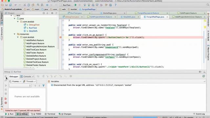Collapse the test folder in project tree
Viewport: 210px width, 118px height.
click(x=11, y=15)
